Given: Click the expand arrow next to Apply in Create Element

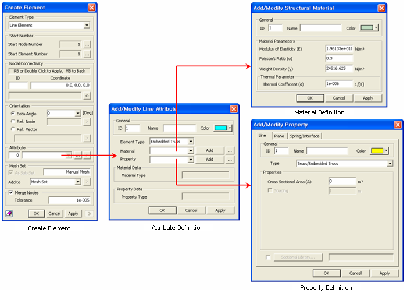Looking at the screenshot, I should (89, 214).
